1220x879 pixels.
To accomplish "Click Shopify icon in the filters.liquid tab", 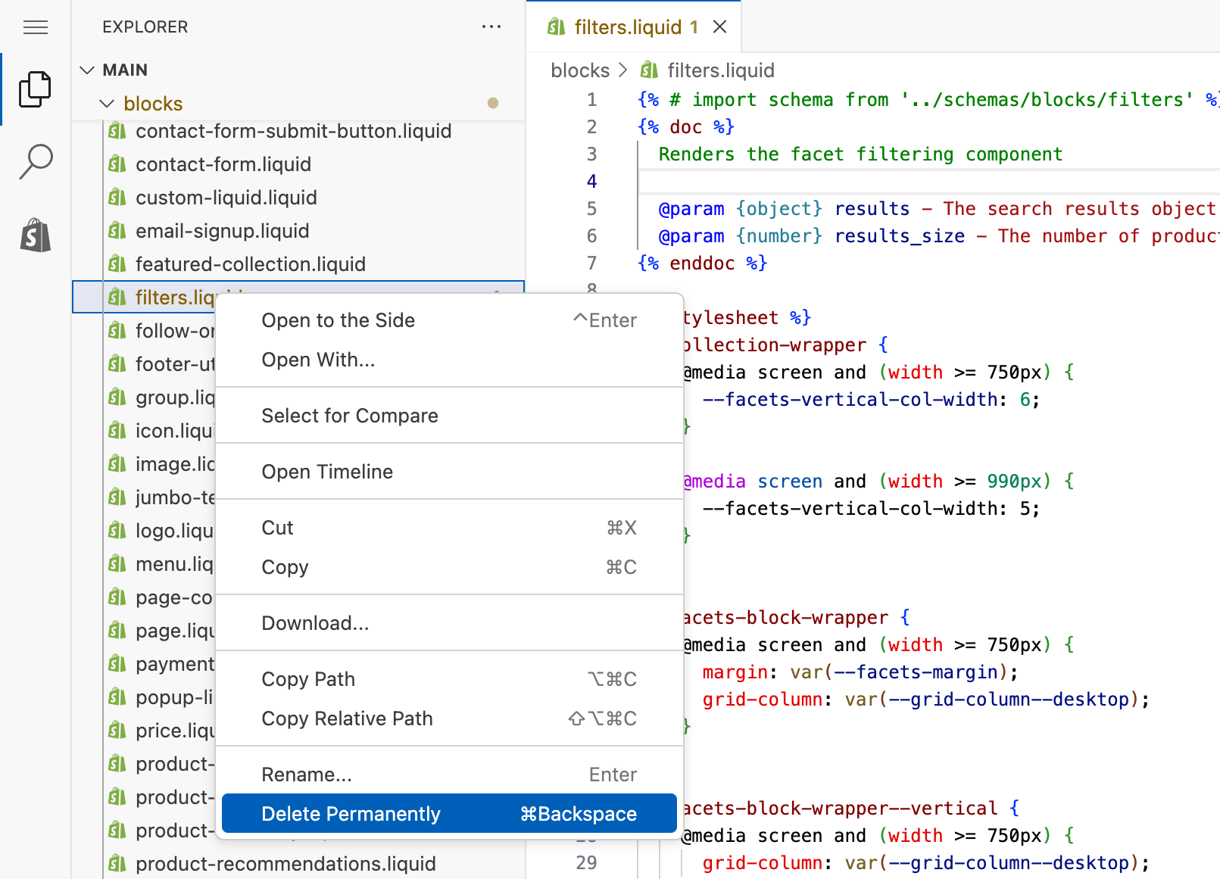I will [x=557, y=27].
